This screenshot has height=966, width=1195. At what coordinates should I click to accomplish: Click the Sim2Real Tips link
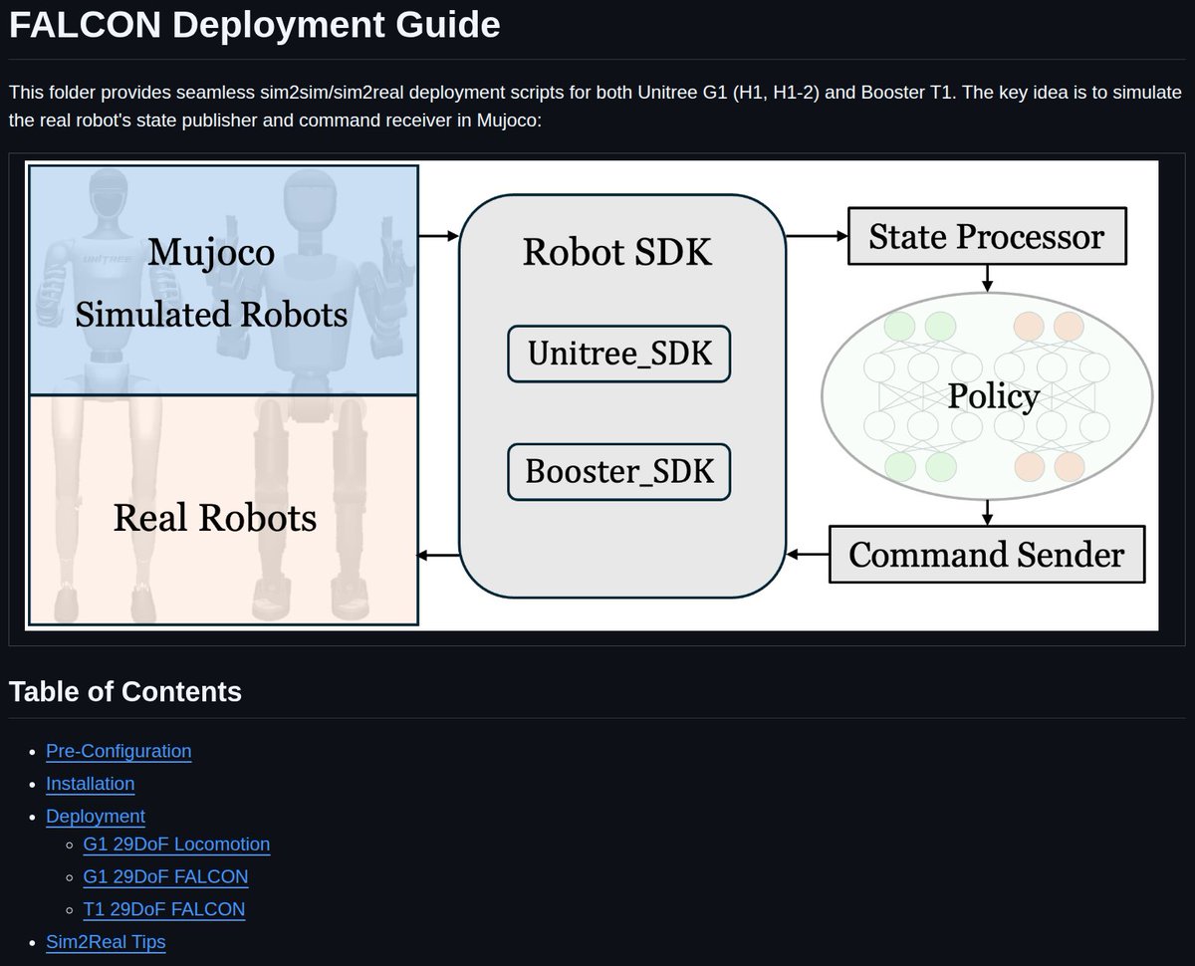(x=106, y=942)
